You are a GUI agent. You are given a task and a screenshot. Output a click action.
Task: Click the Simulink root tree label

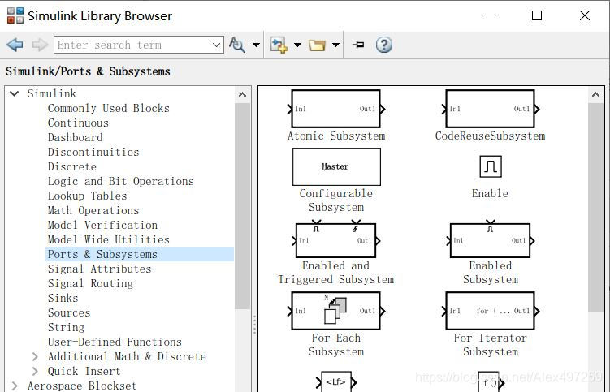coord(52,93)
